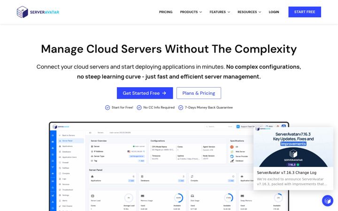Click the Start Free button

pyautogui.click(x=305, y=12)
